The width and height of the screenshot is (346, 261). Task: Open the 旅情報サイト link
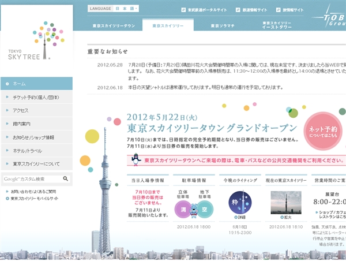click(x=289, y=10)
